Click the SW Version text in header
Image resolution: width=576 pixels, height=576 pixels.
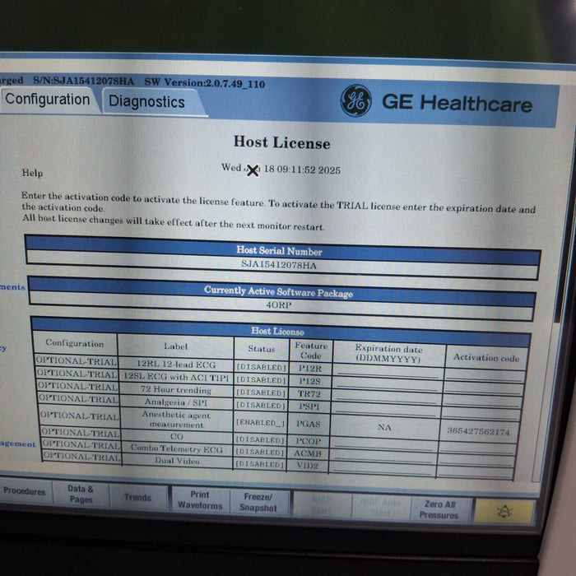point(205,83)
